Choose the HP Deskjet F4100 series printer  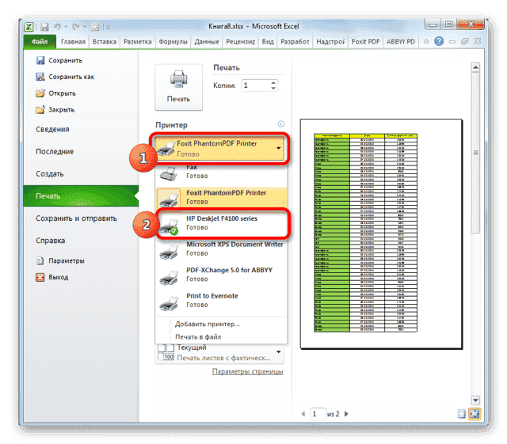(x=223, y=223)
